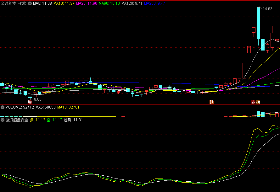Screen dimensions: 280x192
Task: Click the VOLUME: 52412 reading
Action: (x=20, y=107)
